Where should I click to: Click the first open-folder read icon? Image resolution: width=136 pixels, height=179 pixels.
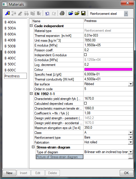71,13
